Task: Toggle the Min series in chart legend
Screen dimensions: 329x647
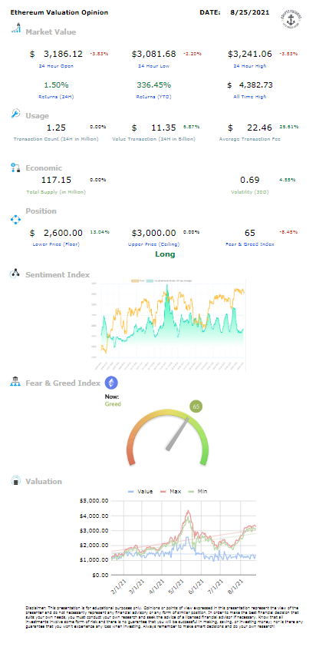Action: 196,492
